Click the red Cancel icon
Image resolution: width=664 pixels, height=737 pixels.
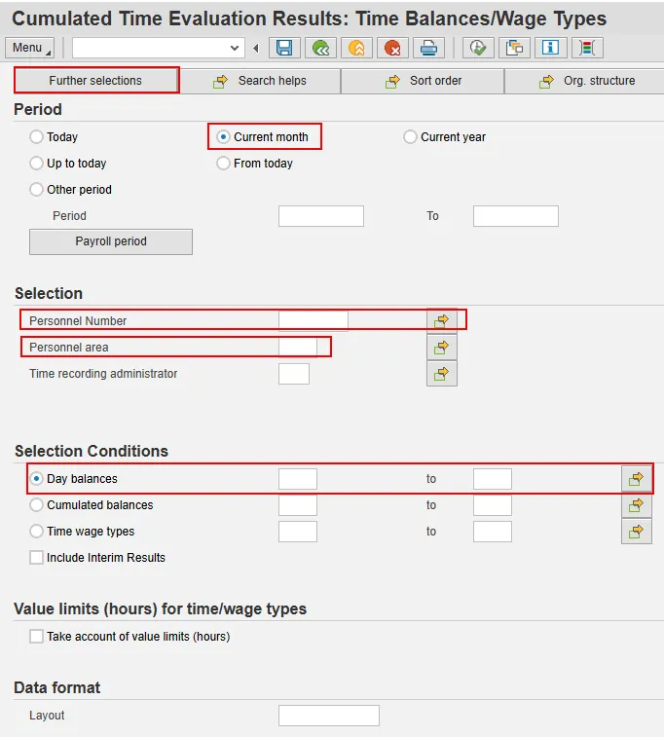[392, 48]
